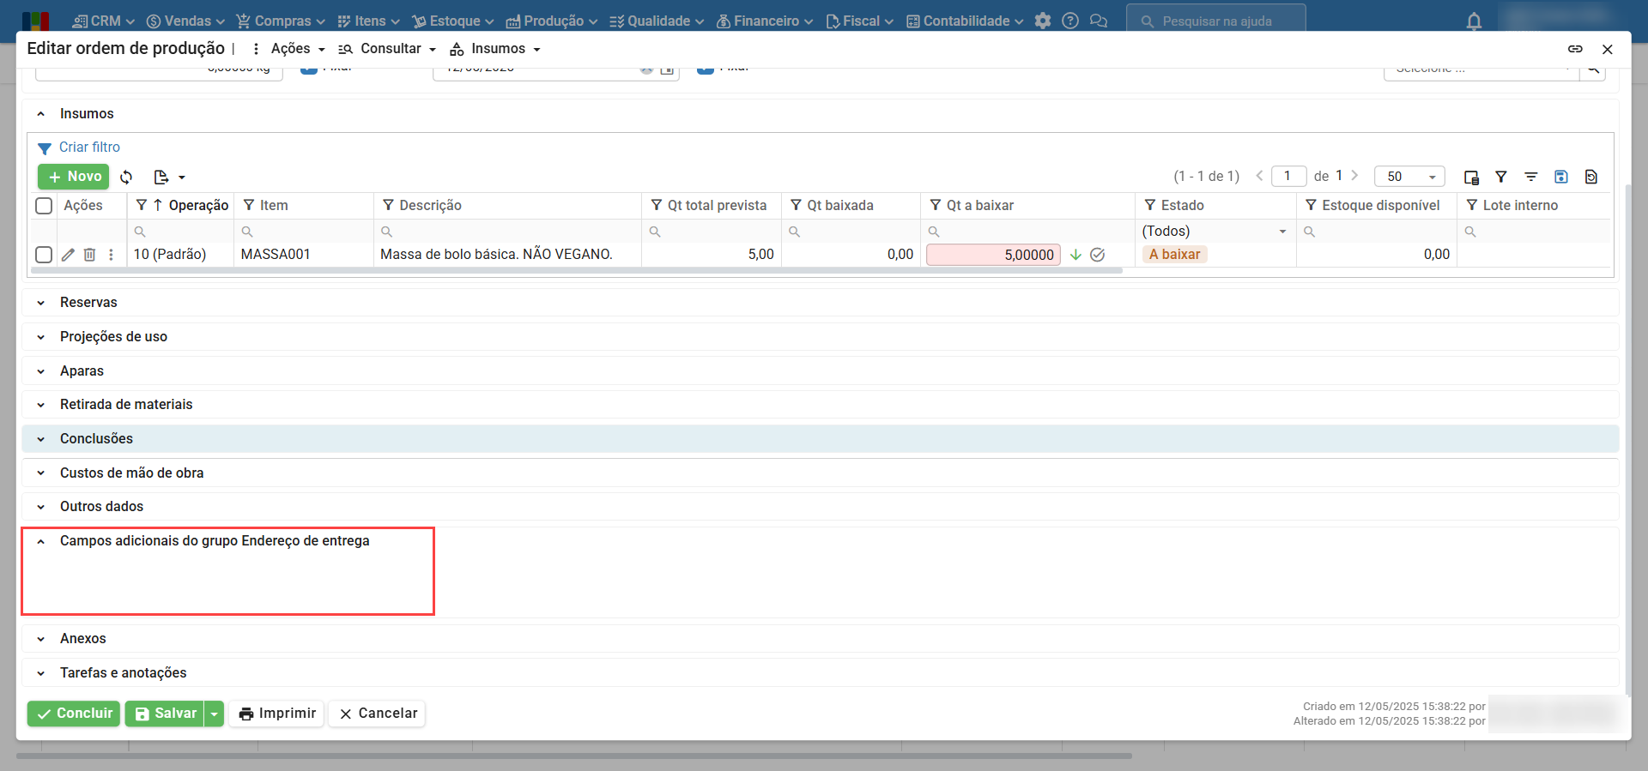1648x771 pixels.
Task: Open the export dropdown in Insumos toolbar
Action: 169,177
